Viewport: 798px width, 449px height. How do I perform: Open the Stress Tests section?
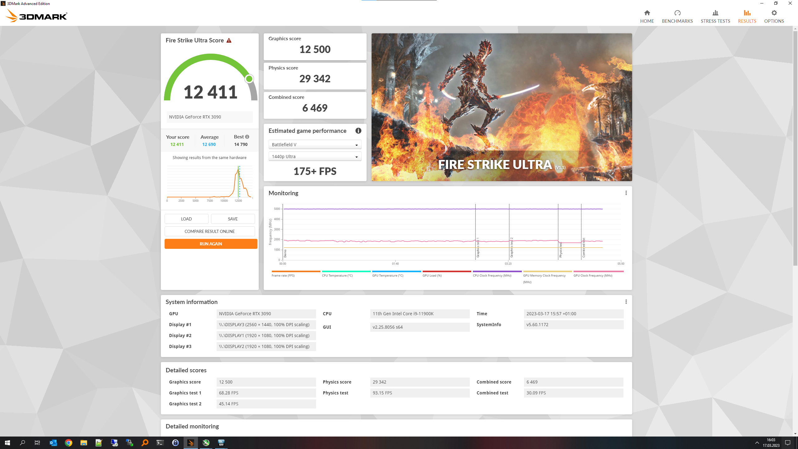click(715, 17)
